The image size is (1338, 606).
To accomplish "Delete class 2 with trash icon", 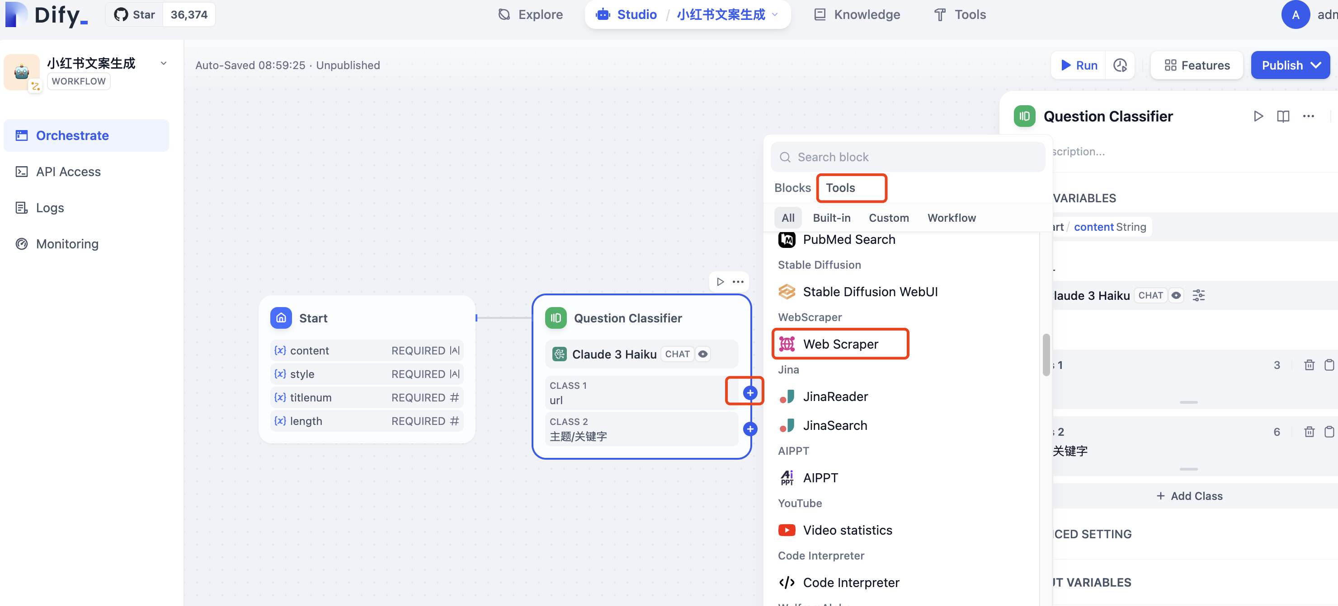I will tap(1310, 432).
